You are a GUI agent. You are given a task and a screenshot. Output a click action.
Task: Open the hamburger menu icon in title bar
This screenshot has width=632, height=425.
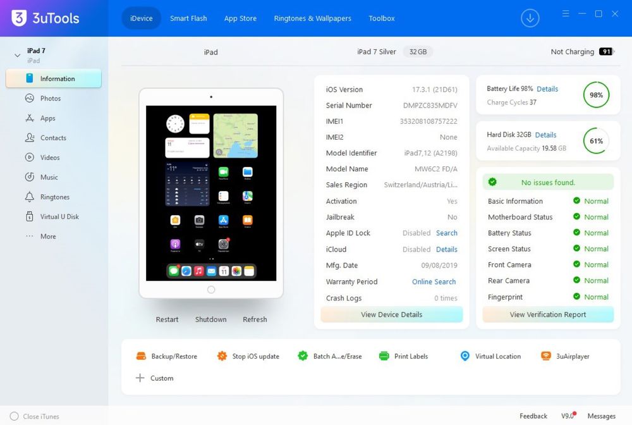pyautogui.click(x=566, y=14)
